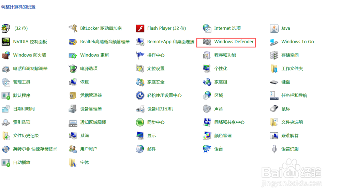Screen dimensions: 341x195
Task: Open 英特尔® 快速存储技术 link
Action: pyautogui.click(x=35, y=149)
